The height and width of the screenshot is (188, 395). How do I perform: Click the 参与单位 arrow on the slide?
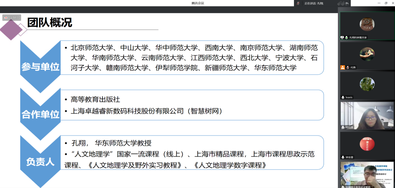pyautogui.click(x=40, y=66)
